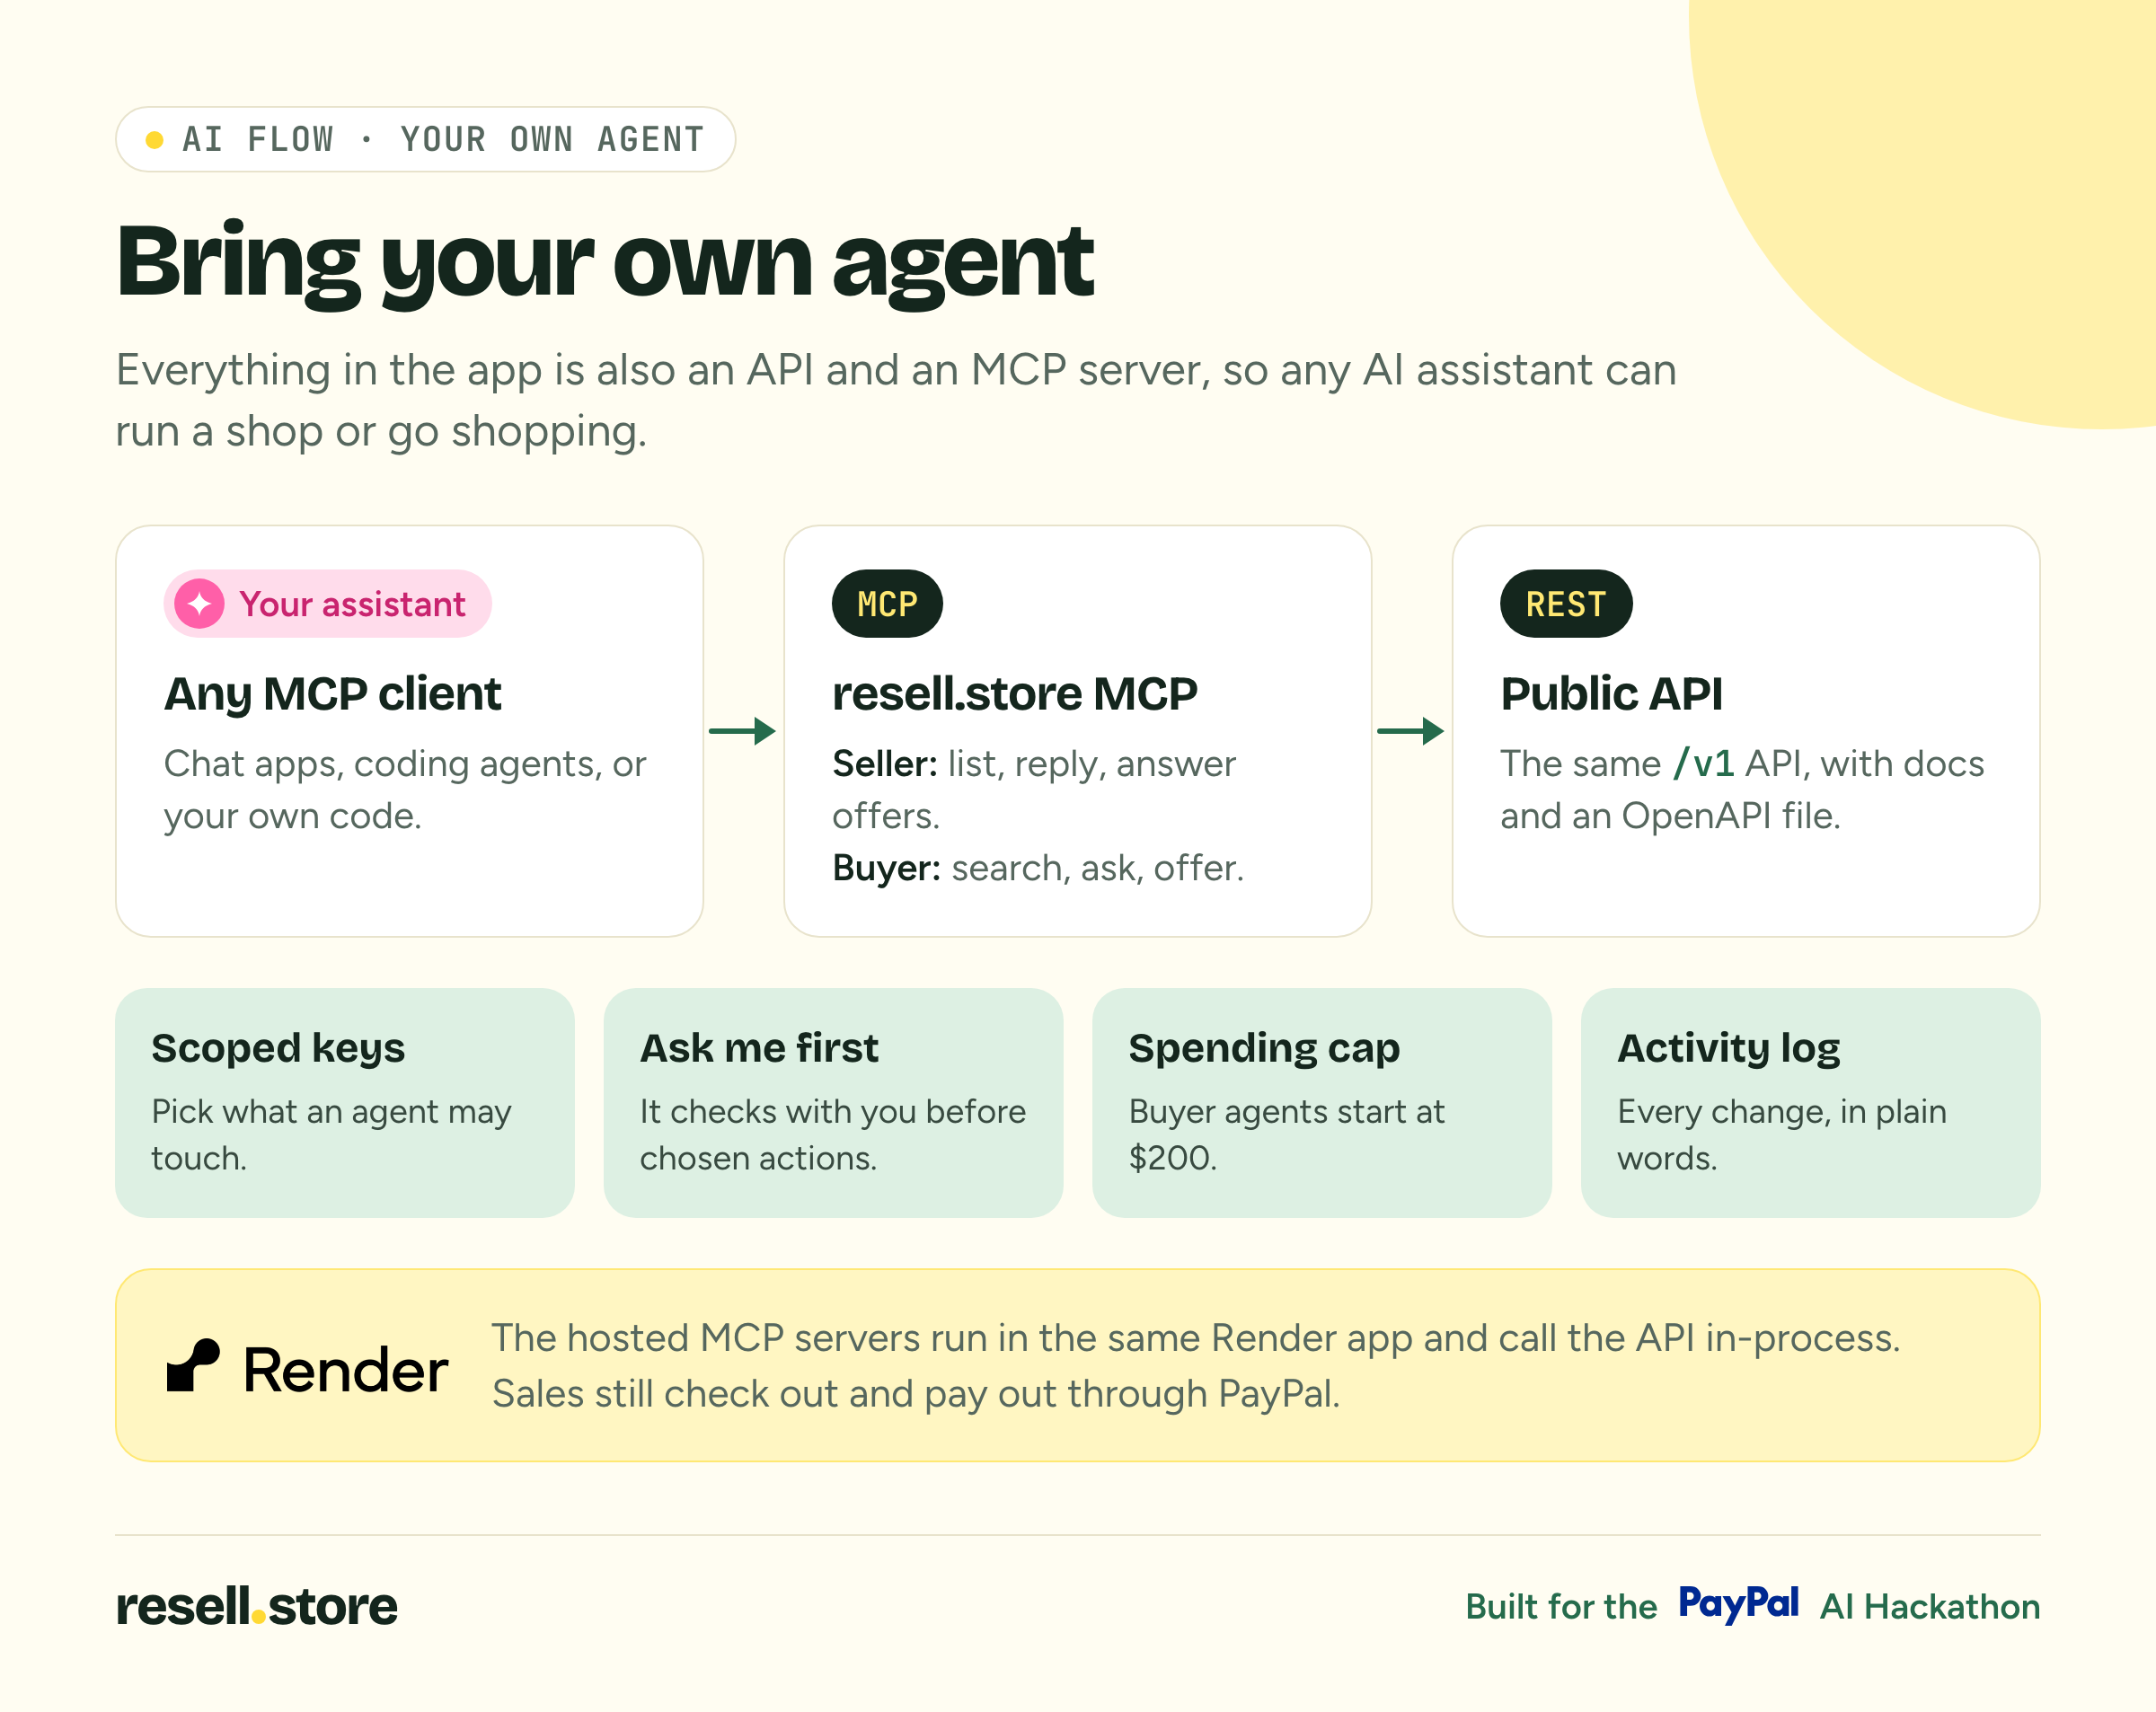Click the hosted MCP servers sentence
Viewport: 2156px width, 1712px height.
pyautogui.click(x=1196, y=1338)
